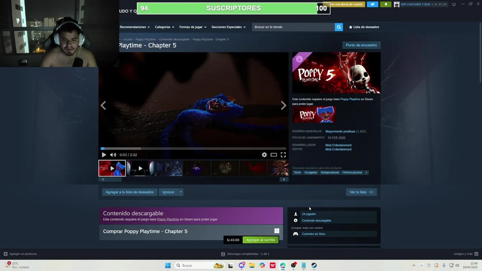Open File Explorer from taskbar
Image resolution: width=482 pixels, height=271 pixels.
pos(252,266)
